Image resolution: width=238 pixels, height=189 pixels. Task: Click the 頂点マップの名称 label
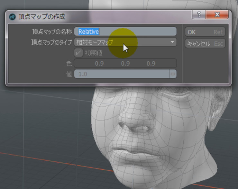pos(51,32)
